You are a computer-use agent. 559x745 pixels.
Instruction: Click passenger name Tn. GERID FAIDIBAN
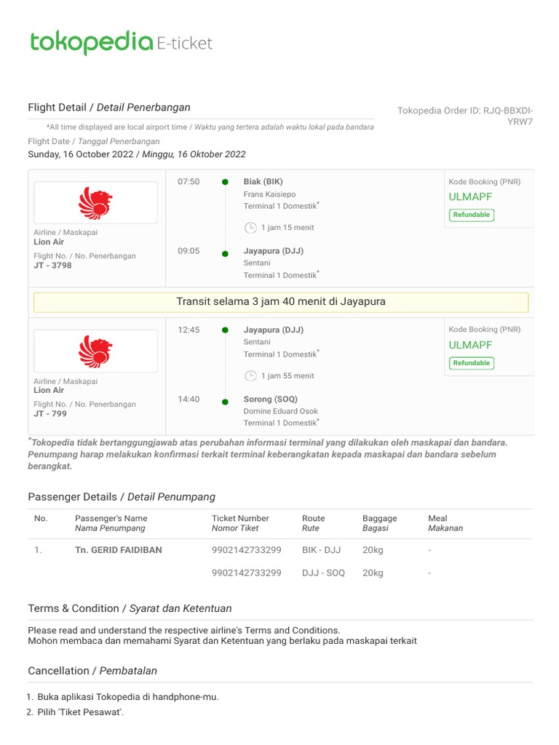click(119, 550)
